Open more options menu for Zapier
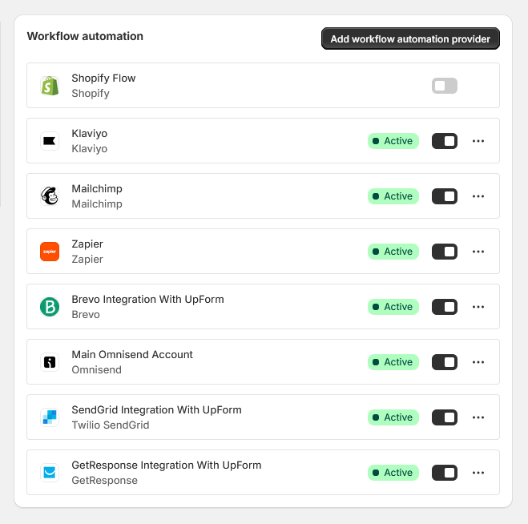The width and height of the screenshot is (528, 524). [x=478, y=252]
